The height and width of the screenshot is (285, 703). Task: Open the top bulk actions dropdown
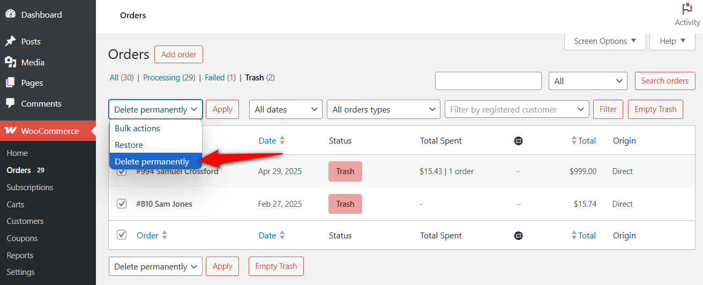tap(155, 109)
